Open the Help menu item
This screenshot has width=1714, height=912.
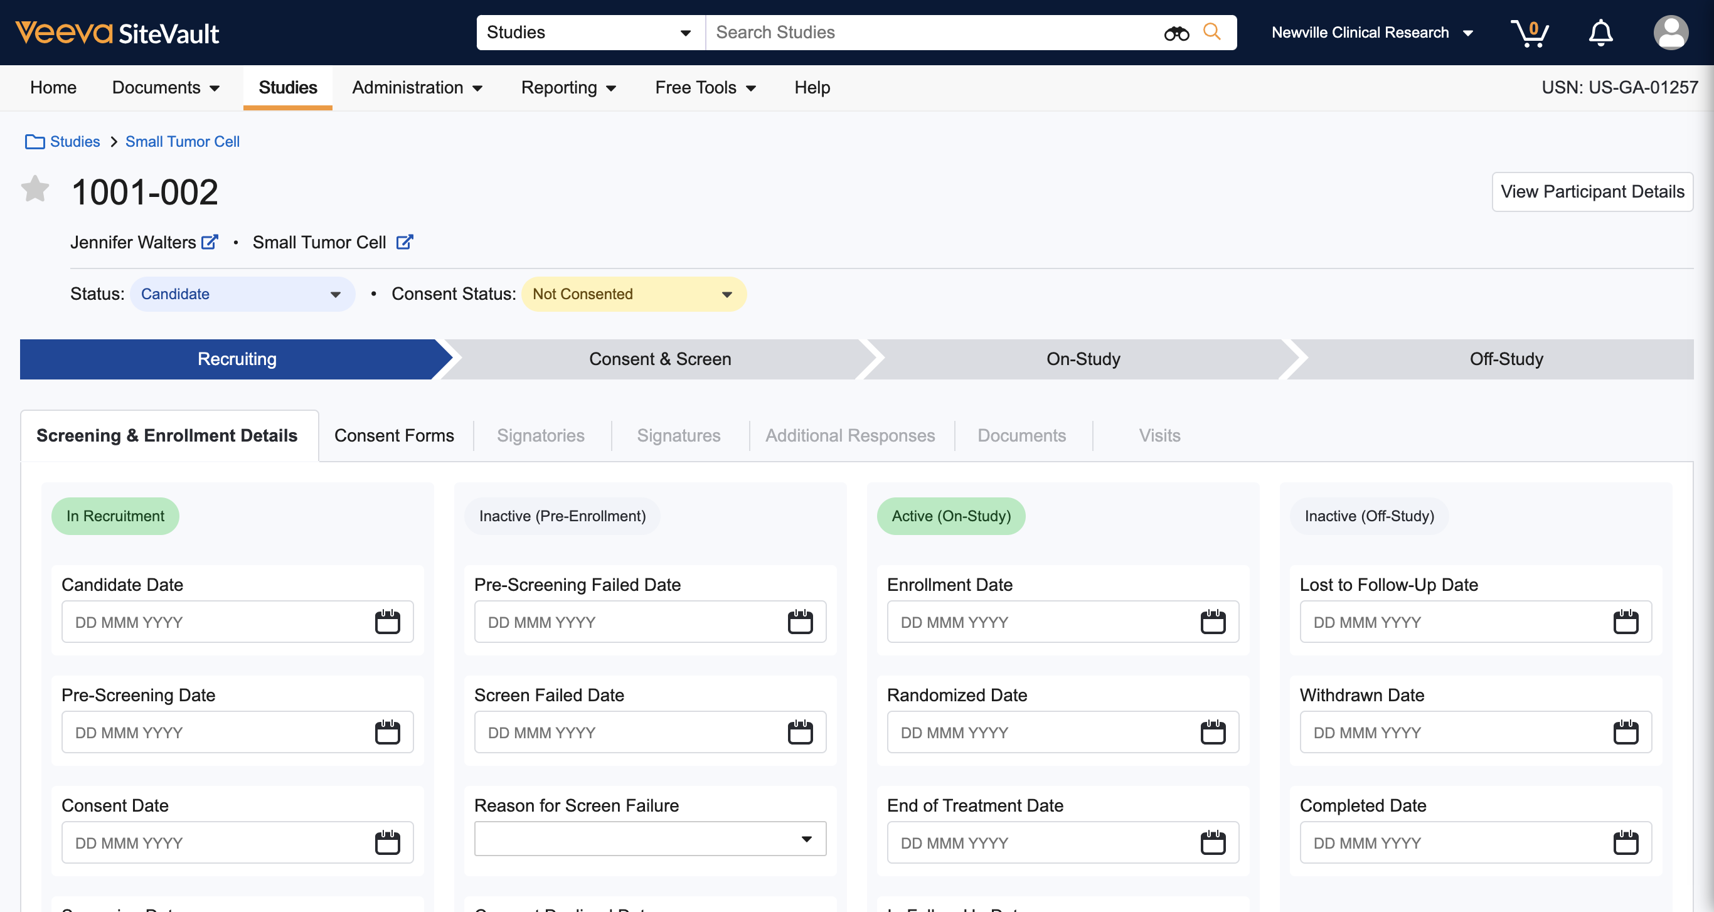pyautogui.click(x=812, y=88)
